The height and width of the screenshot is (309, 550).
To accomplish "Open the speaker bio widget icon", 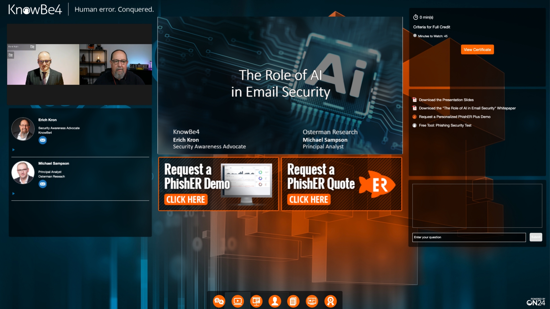I will 275,301.
